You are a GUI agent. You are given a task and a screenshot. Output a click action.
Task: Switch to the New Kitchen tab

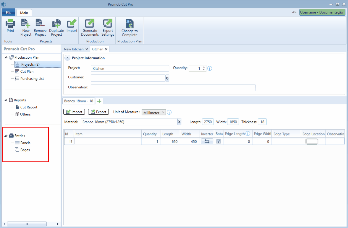point(74,49)
